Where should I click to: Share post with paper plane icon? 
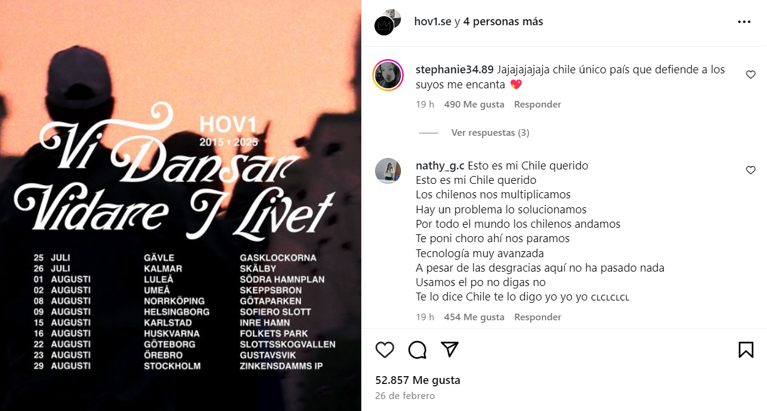[450, 350]
